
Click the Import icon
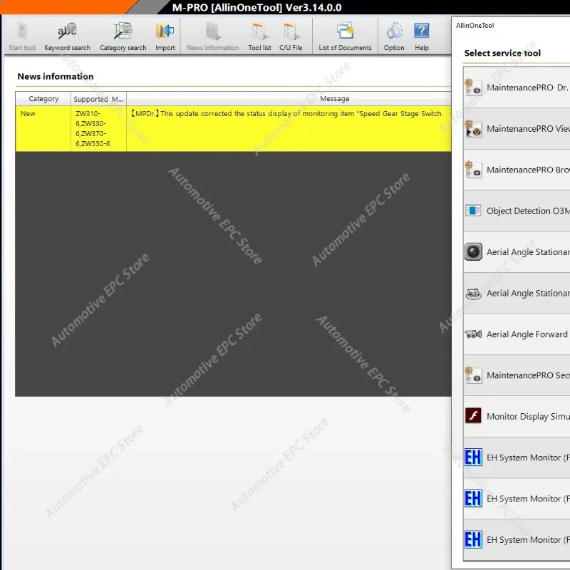pos(165,36)
